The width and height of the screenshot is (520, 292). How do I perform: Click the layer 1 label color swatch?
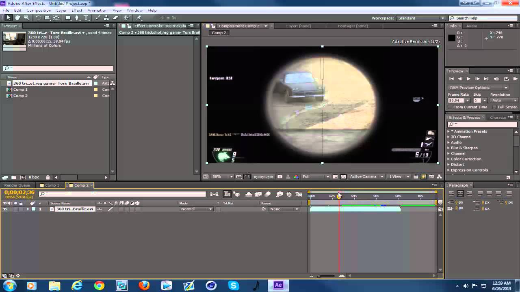coord(34,209)
